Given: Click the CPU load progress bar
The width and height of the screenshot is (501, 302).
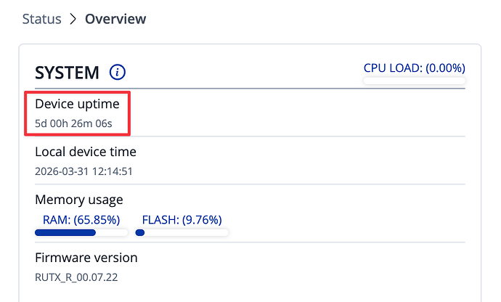Looking at the screenshot, I should click(x=414, y=81).
